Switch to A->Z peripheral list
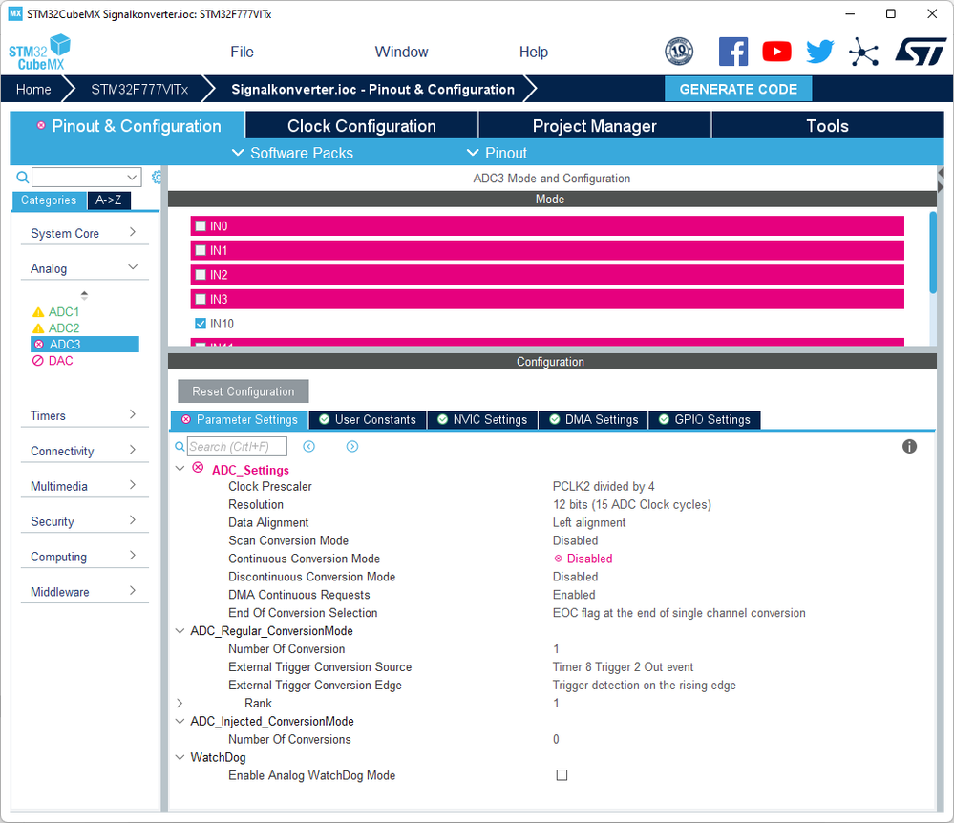The width and height of the screenshot is (954, 823). click(109, 200)
